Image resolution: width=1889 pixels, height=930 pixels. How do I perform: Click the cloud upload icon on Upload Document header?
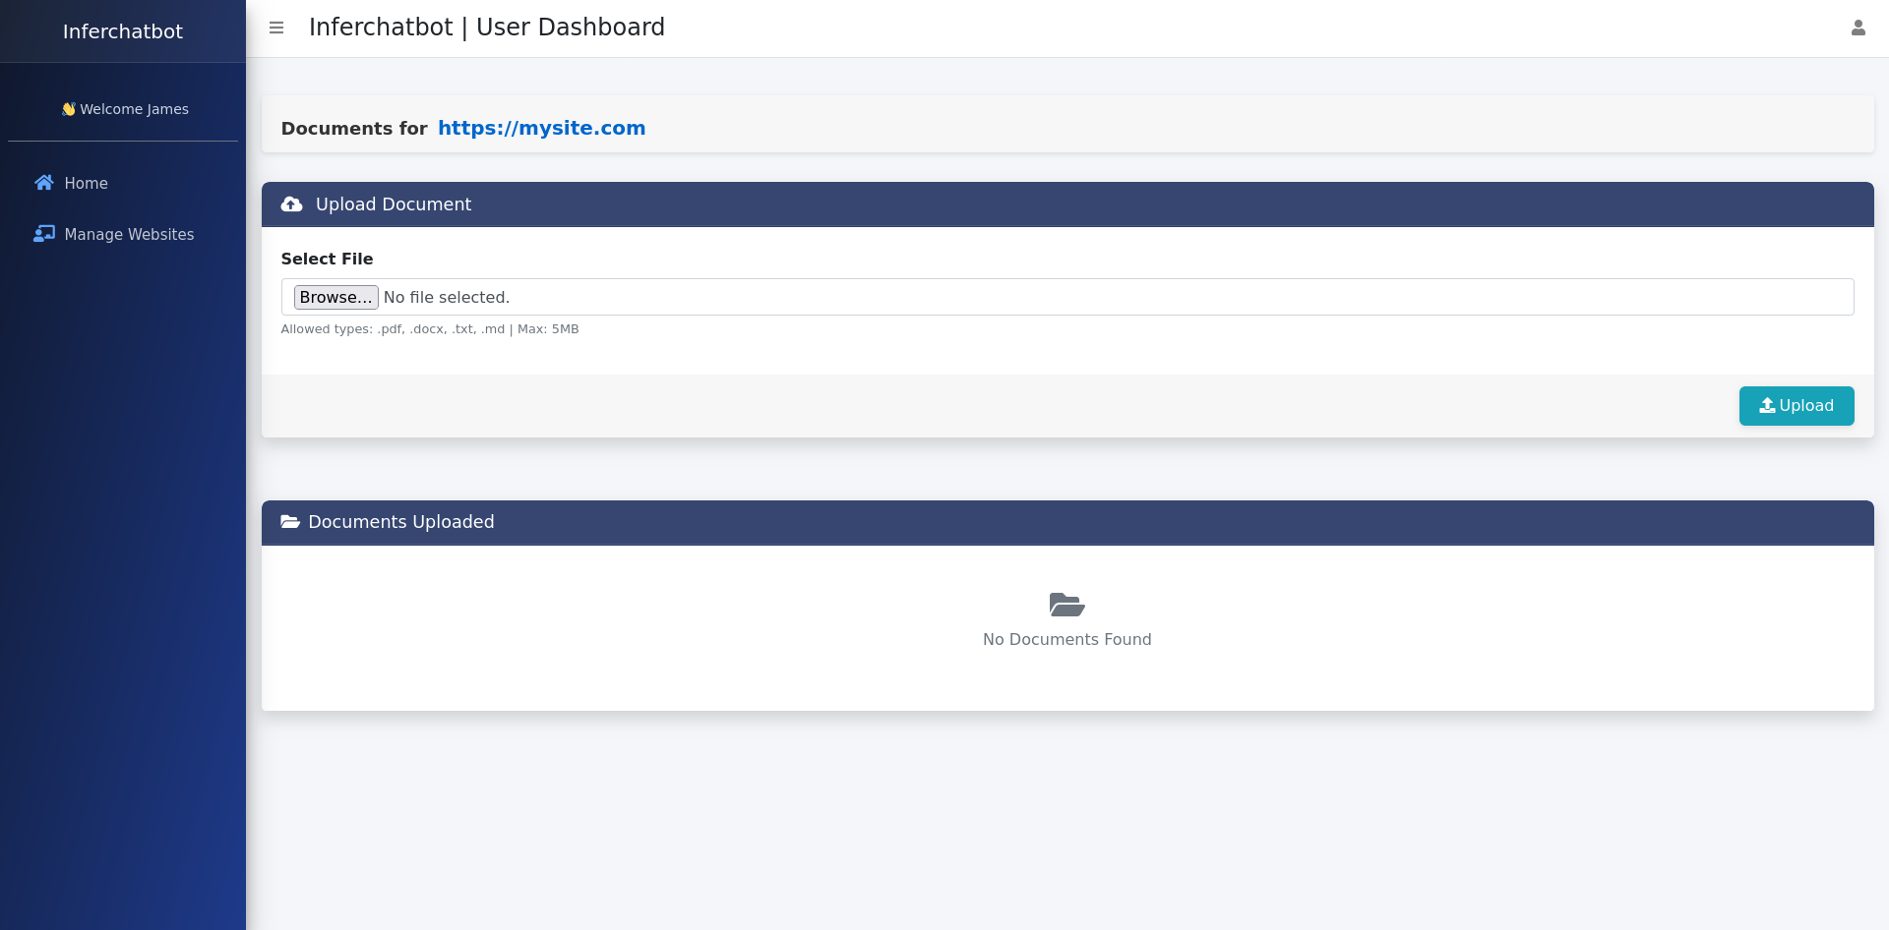(x=291, y=203)
